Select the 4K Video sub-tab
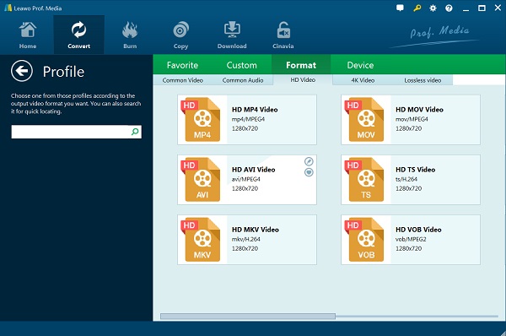This screenshot has width=506, height=336. click(x=363, y=80)
